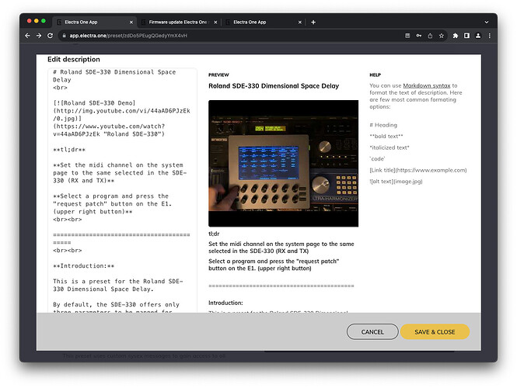Viewport: 517px width, 388px height.
Task: Click the '`code`' help example
Action: 377,158
